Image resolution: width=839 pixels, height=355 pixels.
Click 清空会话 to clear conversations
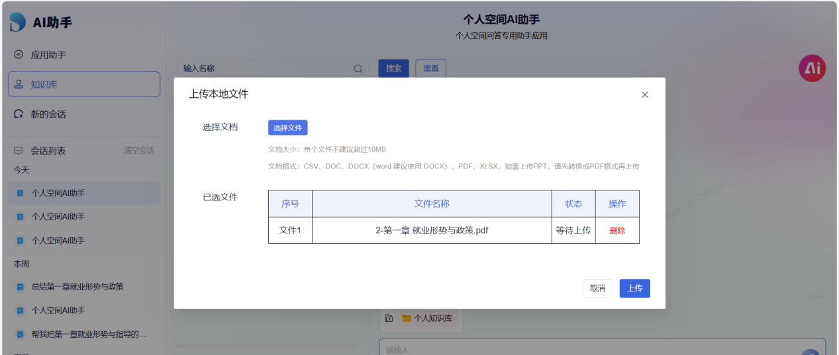click(x=138, y=151)
